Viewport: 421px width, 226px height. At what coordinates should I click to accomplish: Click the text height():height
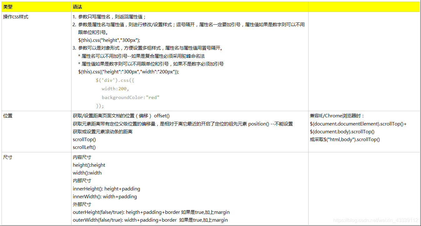[89, 165]
